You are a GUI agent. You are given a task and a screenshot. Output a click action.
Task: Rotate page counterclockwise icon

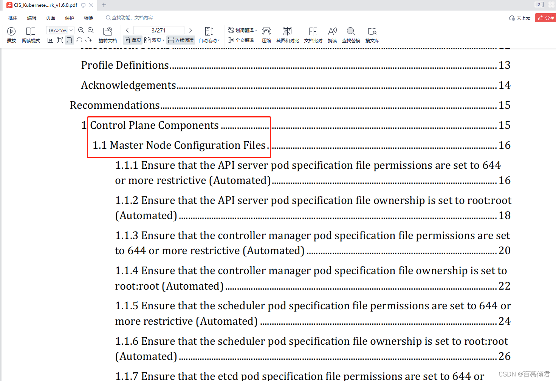pos(79,40)
